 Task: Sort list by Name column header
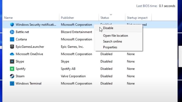8,18
